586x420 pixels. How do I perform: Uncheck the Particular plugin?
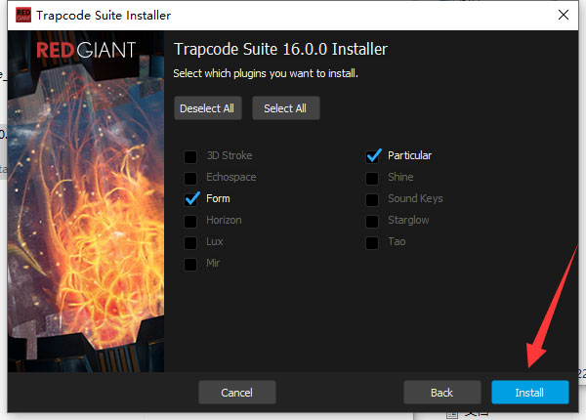pos(372,155)
